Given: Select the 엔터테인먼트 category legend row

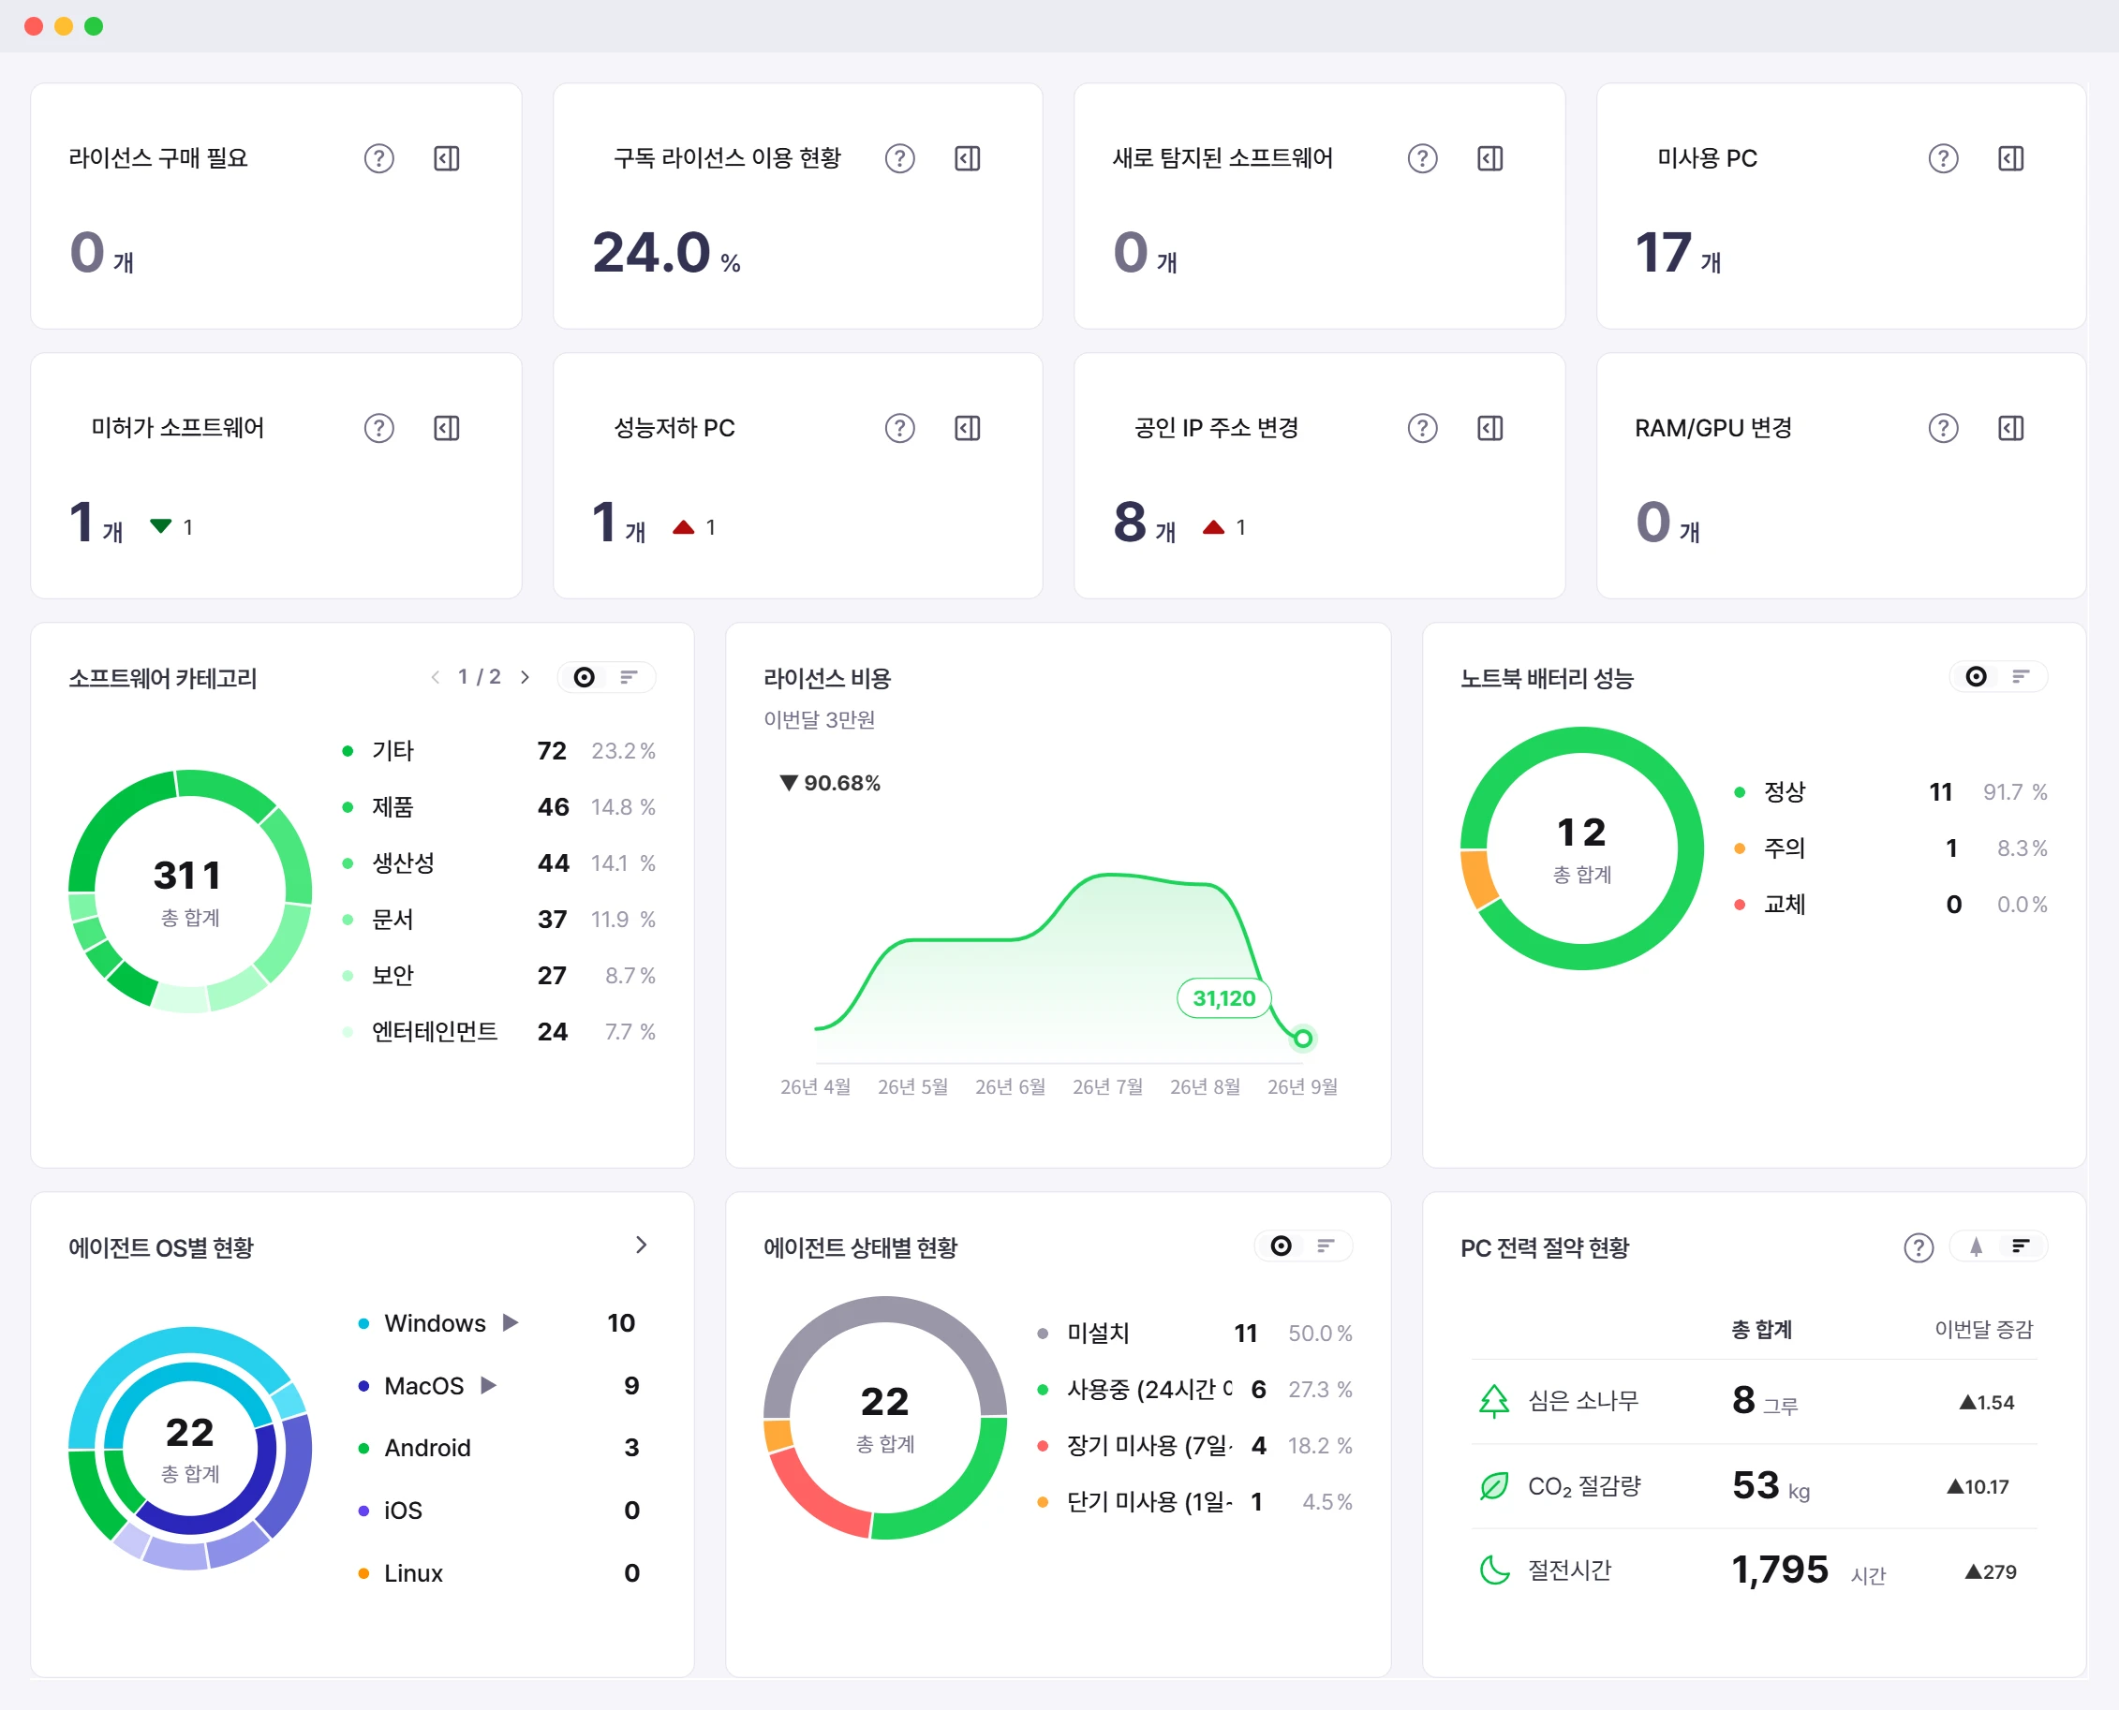Looking at the screenshot, I should point(498,1032).
